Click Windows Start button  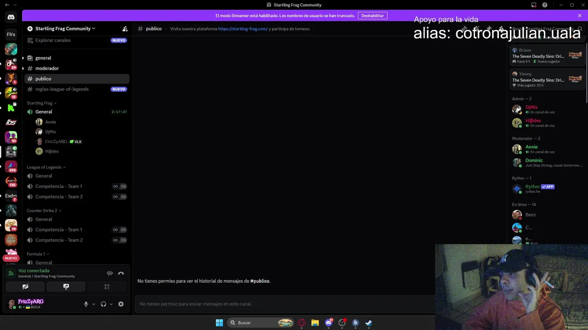point(219,323)
